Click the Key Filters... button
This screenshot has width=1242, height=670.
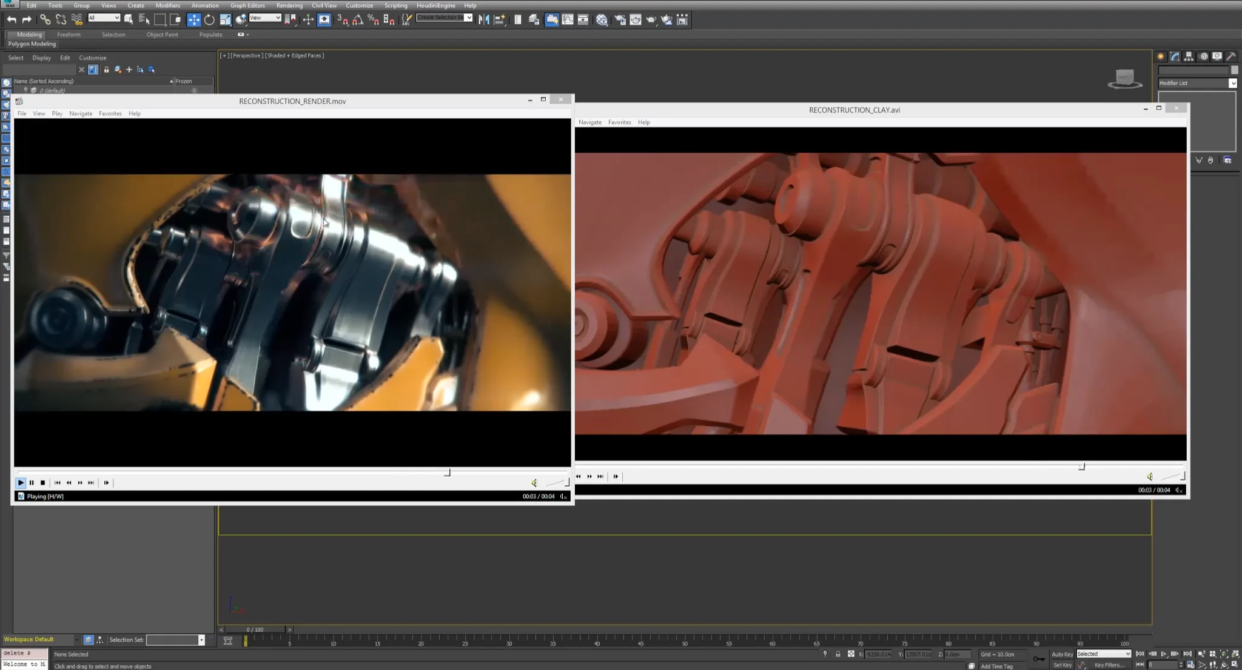click(x=1109, y=665)
